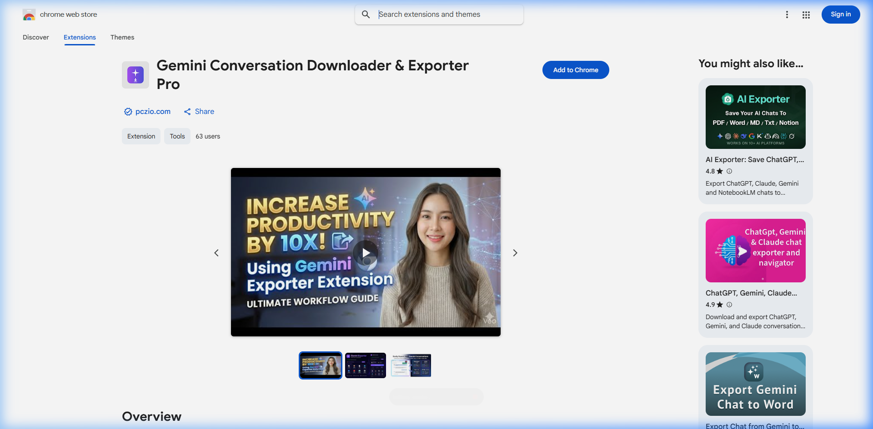Click Download and export ChatGPT description text
The height and width of the screenshot is (429, 873).
click(755, 321)
